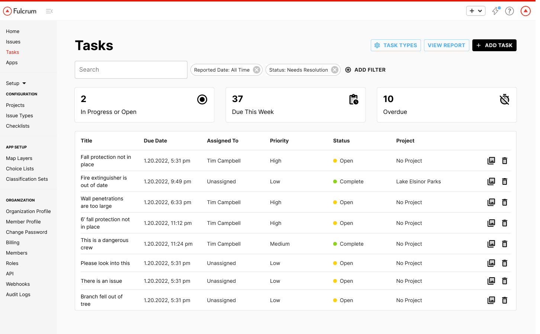Open Audit Logs from the sidebar
This screenshot has height=334, width=540.
[x=18, y=294]
